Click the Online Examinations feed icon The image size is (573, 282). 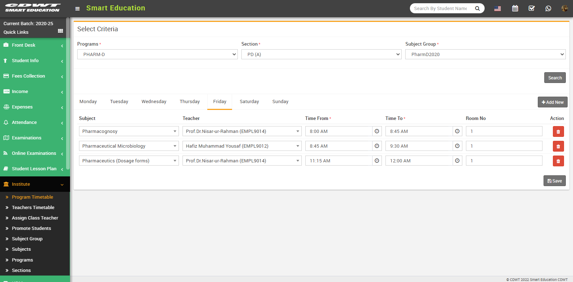(5, 153)
